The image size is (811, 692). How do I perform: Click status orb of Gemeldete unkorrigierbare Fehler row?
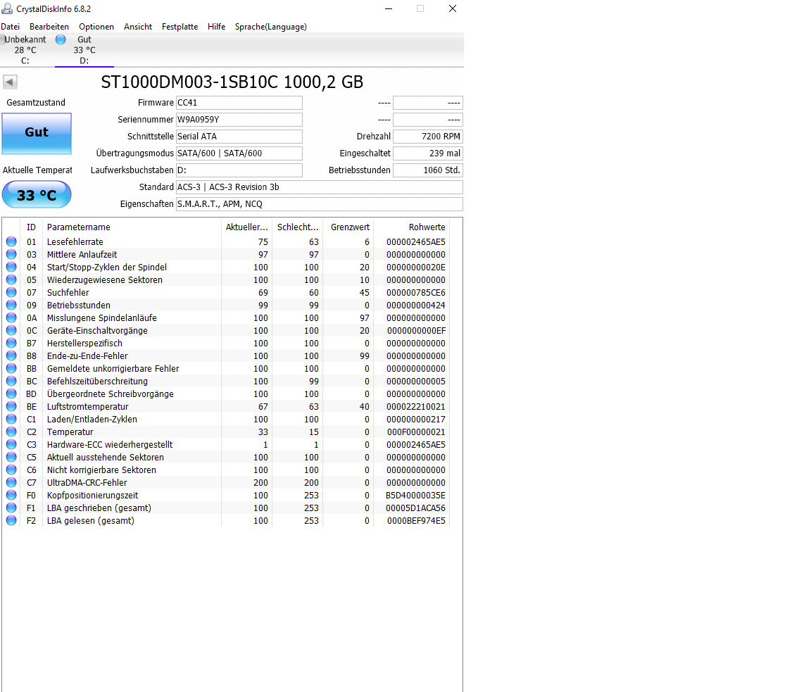click(x=11, y=368)
